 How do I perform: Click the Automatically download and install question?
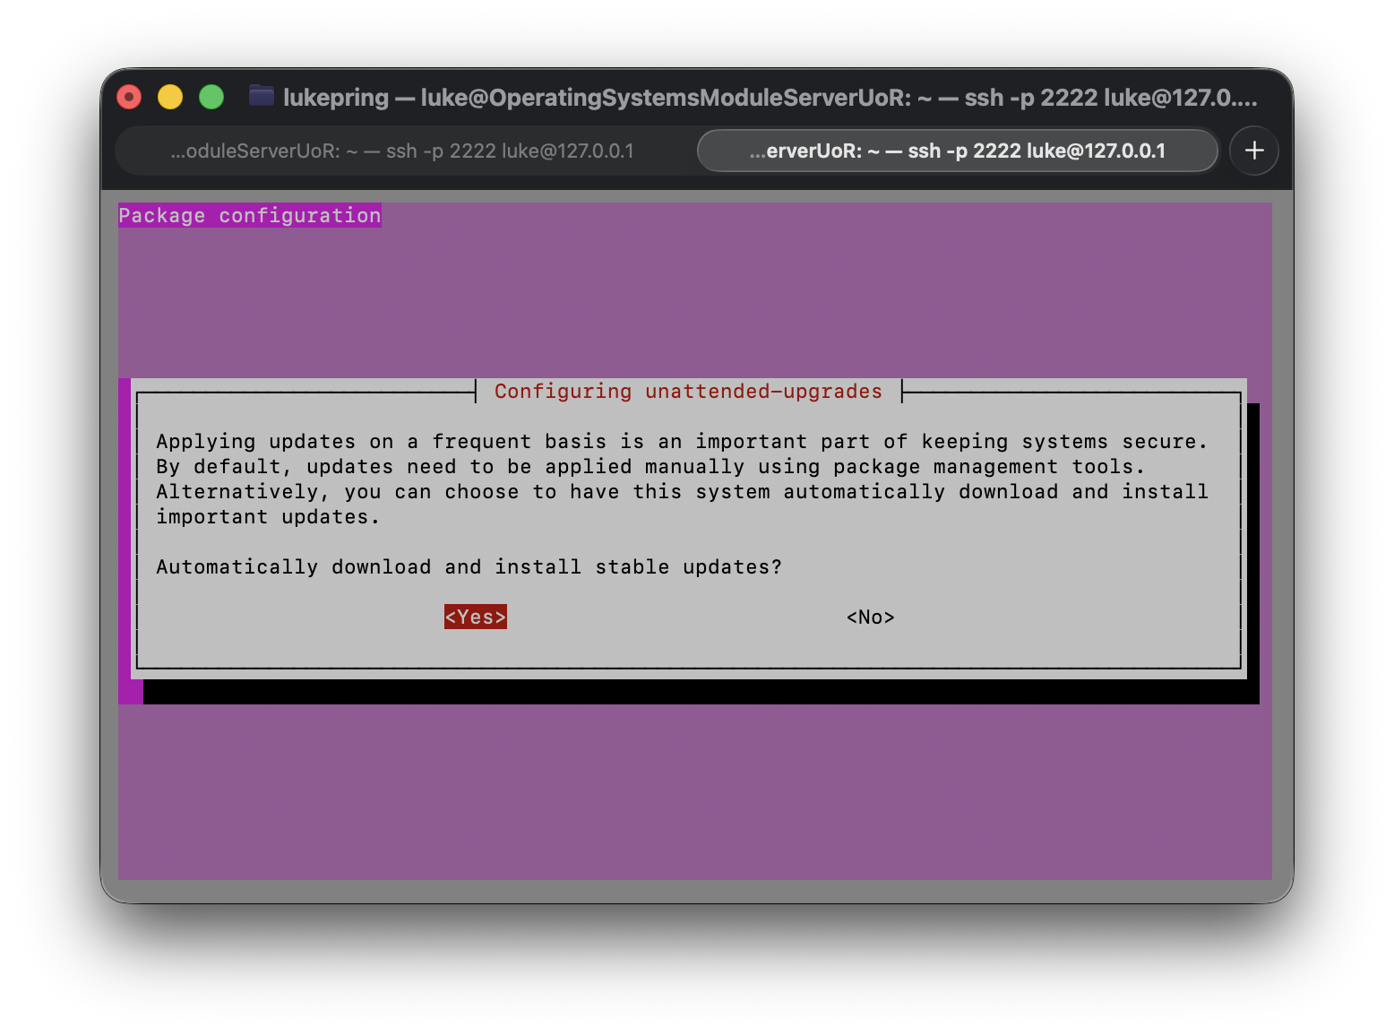[469, 567]
